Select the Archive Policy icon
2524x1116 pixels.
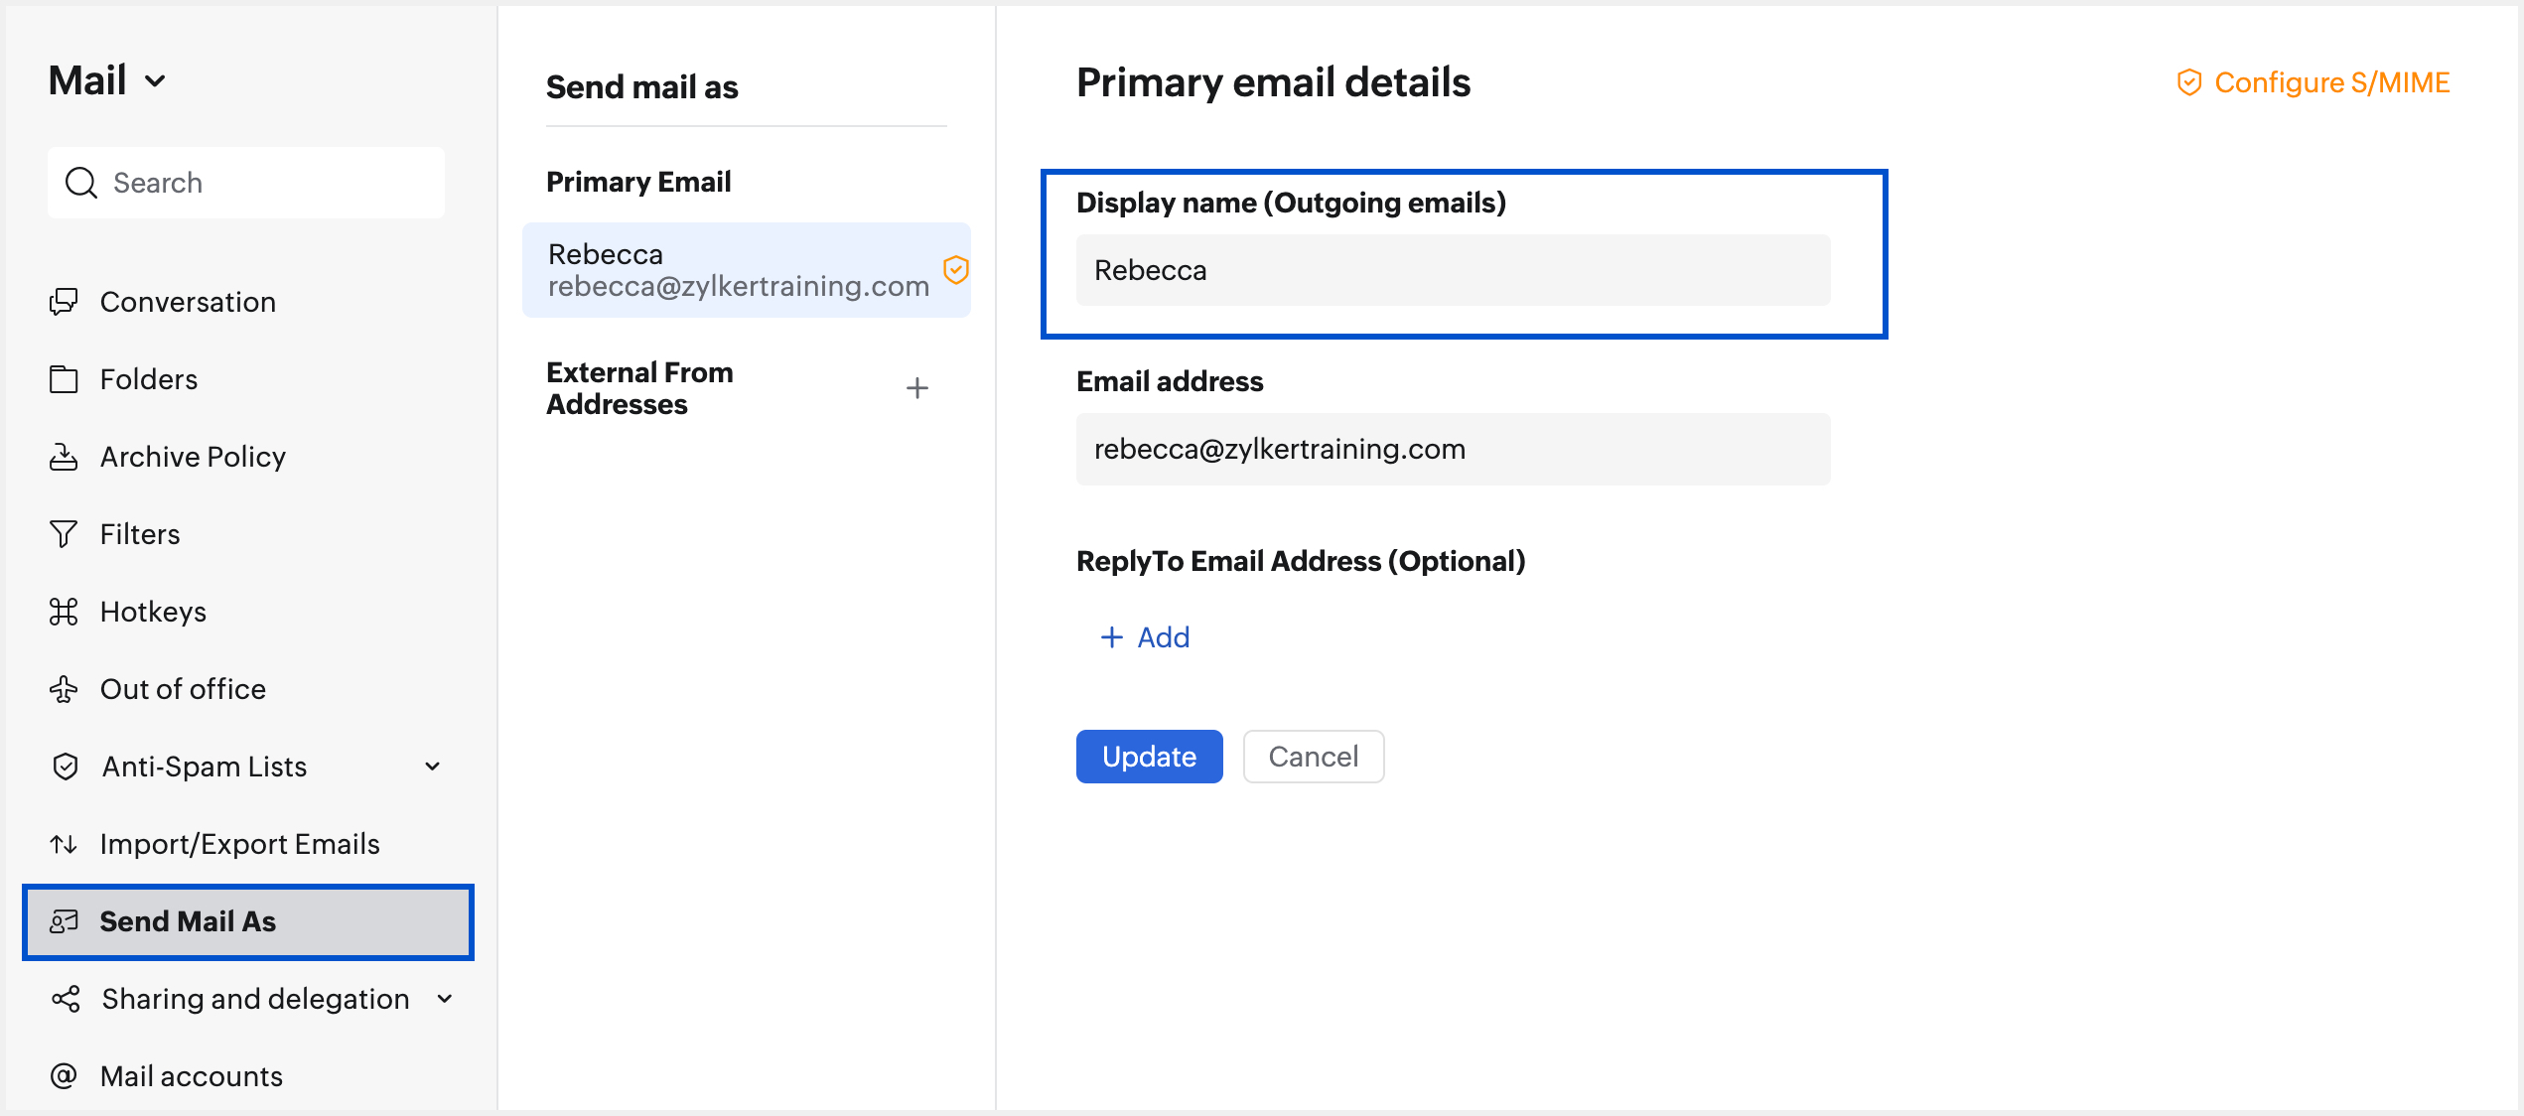[64, 457]
